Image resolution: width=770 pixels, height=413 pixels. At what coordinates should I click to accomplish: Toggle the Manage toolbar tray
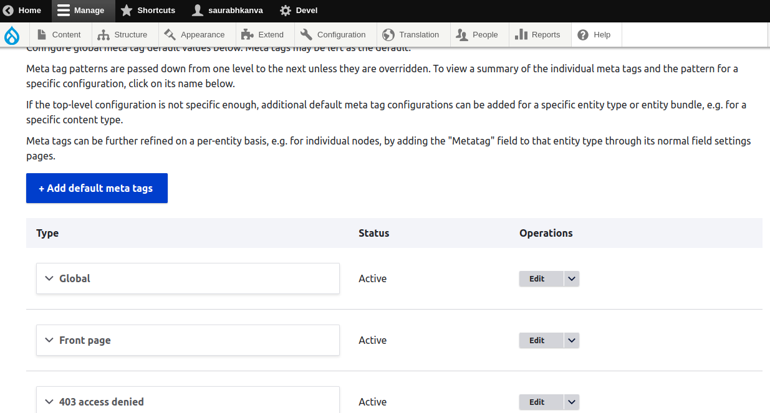83,11
